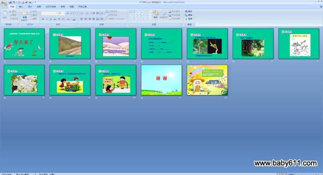Viewport: 323px width, 175px height.
Task: Toggle the Underline formatting button
Action: pyautogui.click(x=51, y=19)
